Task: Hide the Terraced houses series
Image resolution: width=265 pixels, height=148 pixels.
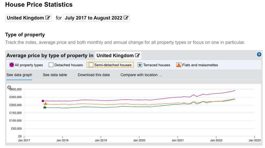Action: coord(140,65)
